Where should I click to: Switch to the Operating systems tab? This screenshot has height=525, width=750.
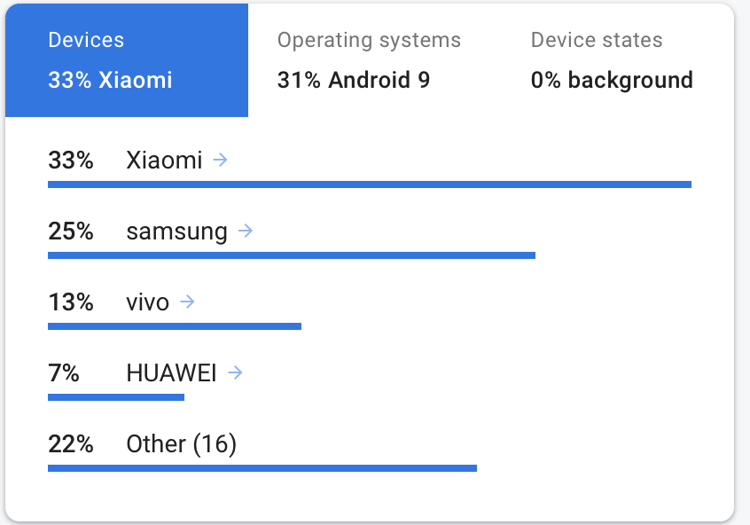click(369, 59)
